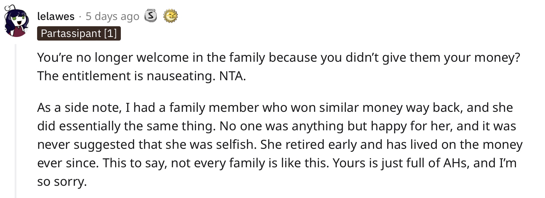Click the gold smiley award icon

[x=170, y=16]
